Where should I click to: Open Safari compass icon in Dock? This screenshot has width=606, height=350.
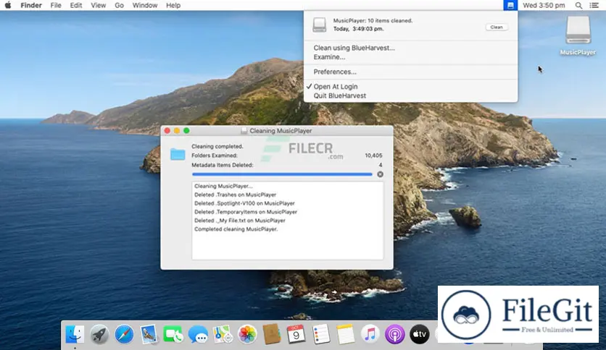[125, 334]
